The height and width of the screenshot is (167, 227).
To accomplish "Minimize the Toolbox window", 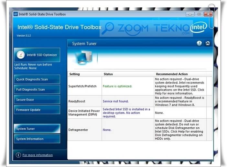I will pyautogui.click(x=190, y=14).
